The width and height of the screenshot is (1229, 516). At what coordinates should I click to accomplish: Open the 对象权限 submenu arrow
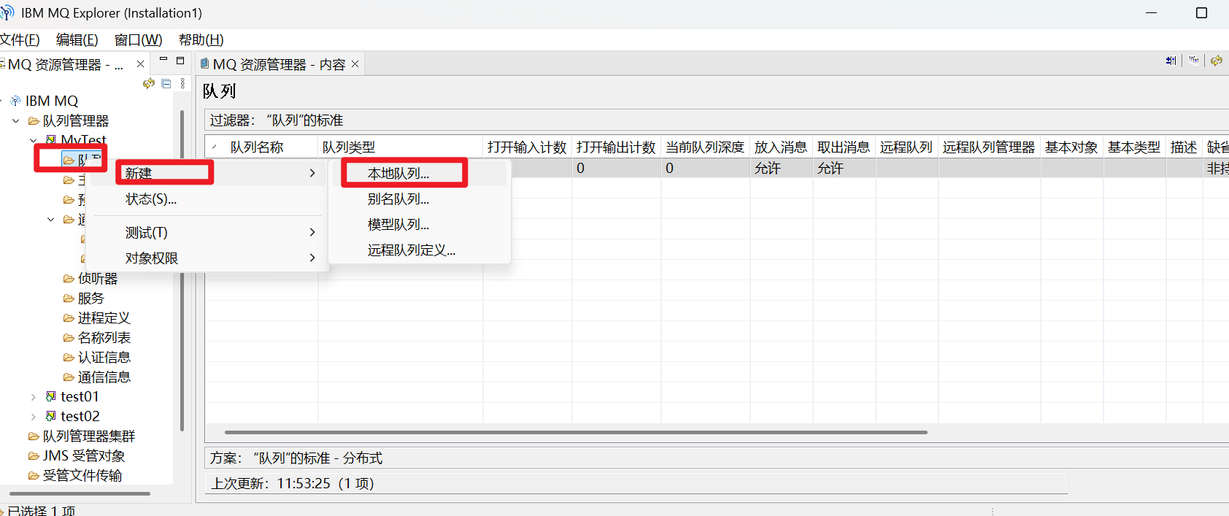coord(312,258)
